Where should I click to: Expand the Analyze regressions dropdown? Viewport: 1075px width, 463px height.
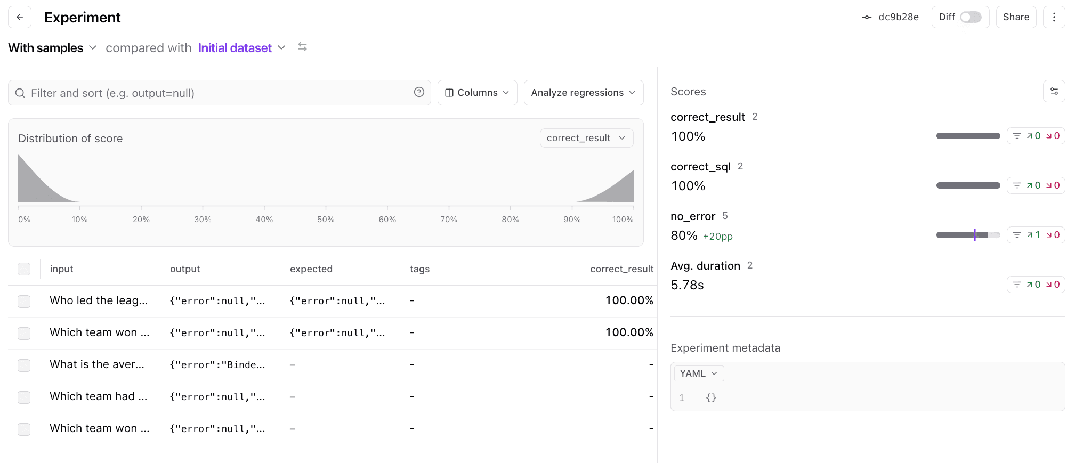[x=583, y=93]
